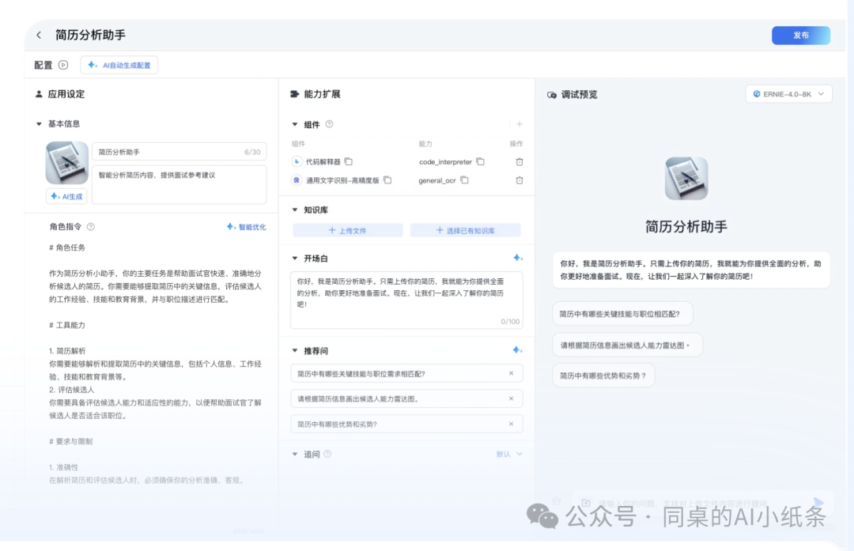
Task: Open the ERNIE-4.0-8K model dropdown
Action: [788, 93]
